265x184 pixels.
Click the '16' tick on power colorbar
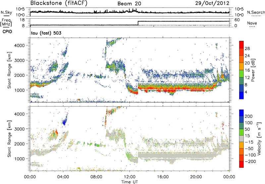click(x=247, y=70)
